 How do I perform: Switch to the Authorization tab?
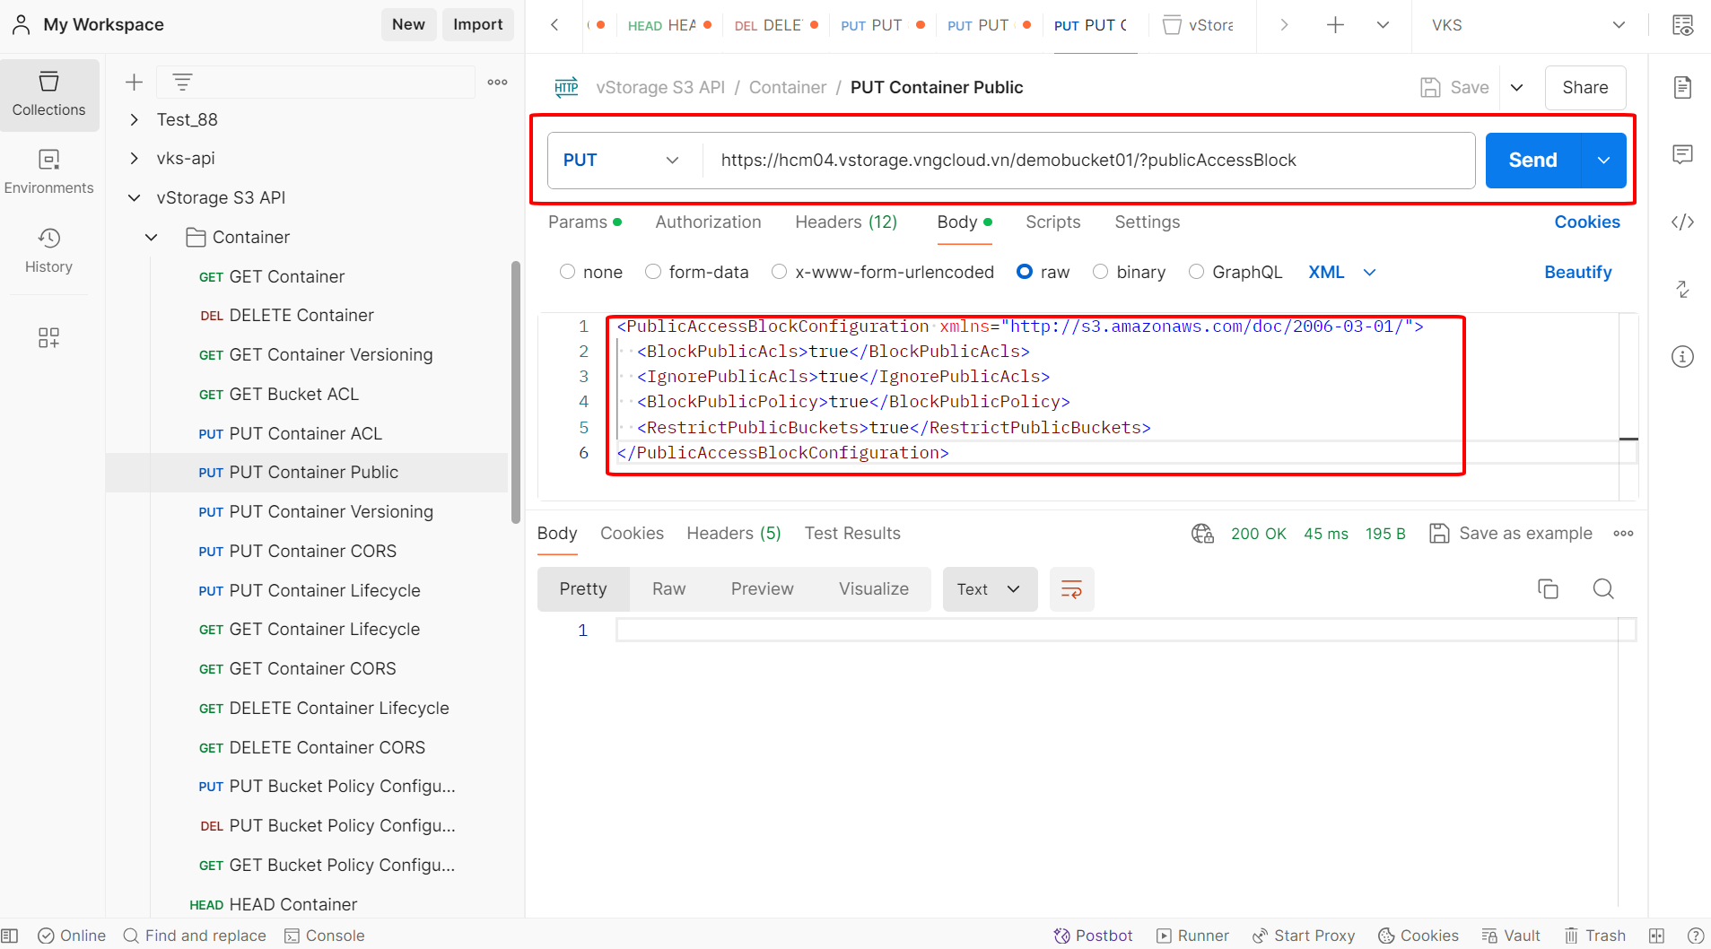point(708,222)
